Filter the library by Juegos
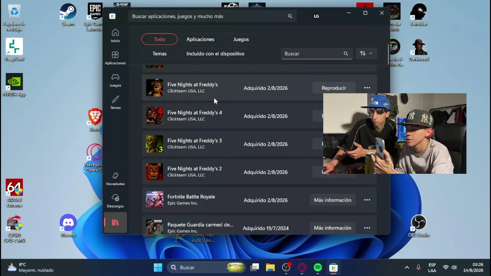 click(241, 39)
